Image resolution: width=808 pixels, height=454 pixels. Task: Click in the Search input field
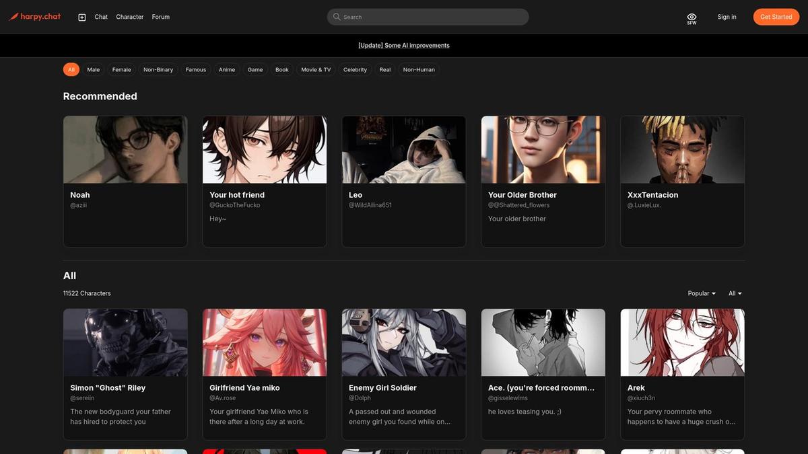[x=428, y=17]
